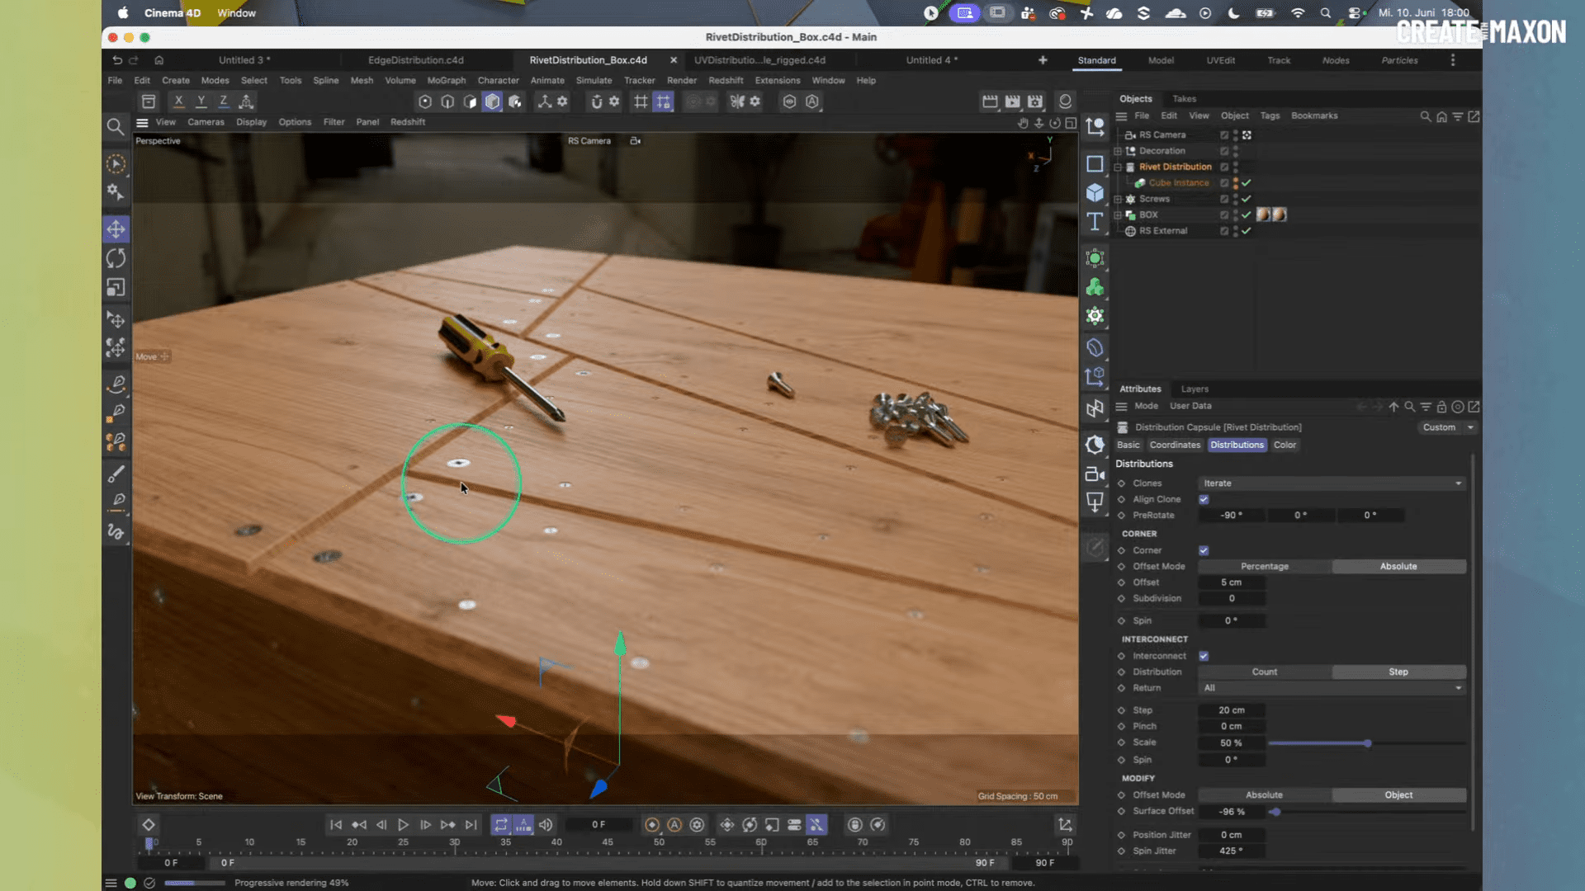
Task: Toggle timeline sound icon
Action: coord(546,824)
